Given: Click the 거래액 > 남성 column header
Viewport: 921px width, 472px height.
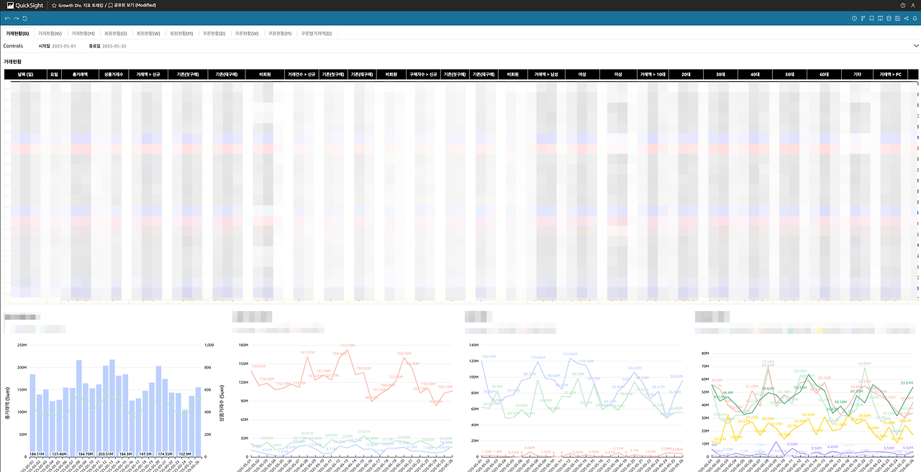Looking at the screenshot, I should tap(546, 74).
